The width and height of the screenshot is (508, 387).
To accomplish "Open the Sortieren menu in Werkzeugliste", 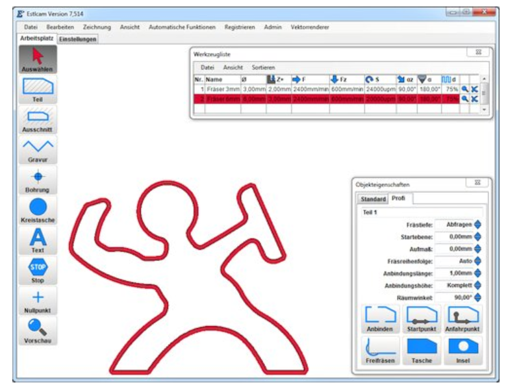I will (263, 67).
